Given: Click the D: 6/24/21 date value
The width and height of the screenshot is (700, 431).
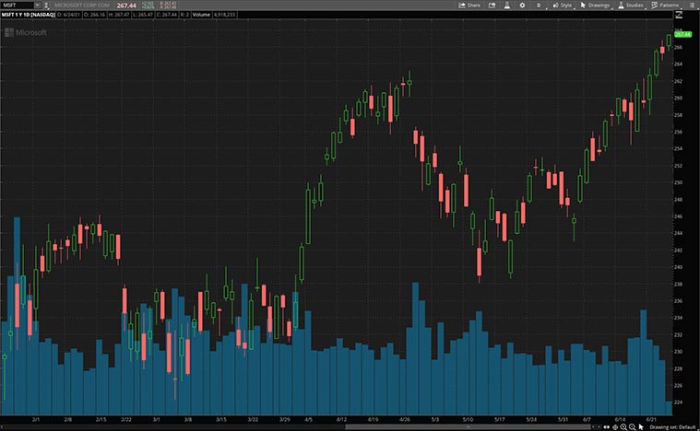Looking at the screenshot, I should pyautogui.click(x=69, y=15).
